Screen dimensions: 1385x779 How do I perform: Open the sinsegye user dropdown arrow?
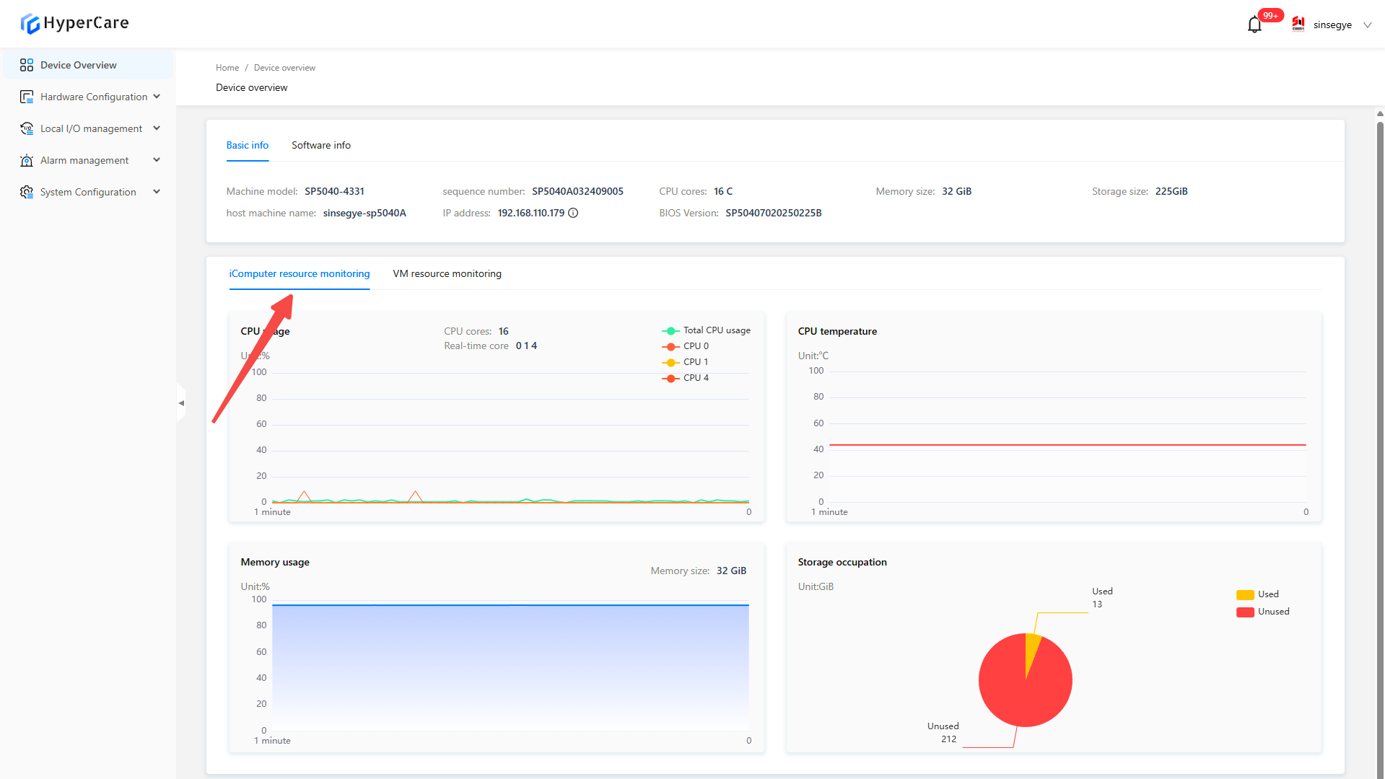point(1367,25)
